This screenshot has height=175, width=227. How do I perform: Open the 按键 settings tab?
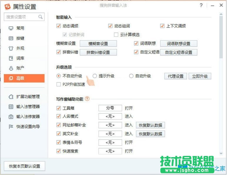(24, 38)
